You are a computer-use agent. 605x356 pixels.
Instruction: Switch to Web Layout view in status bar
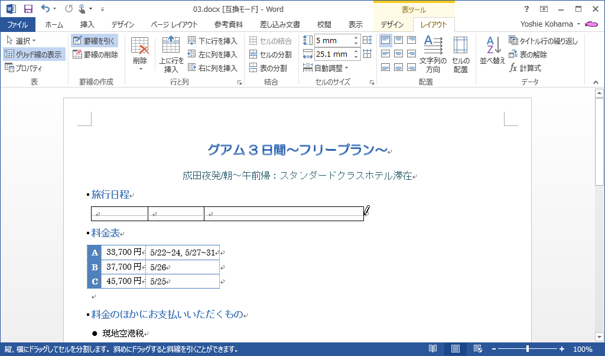click(477, 349)
